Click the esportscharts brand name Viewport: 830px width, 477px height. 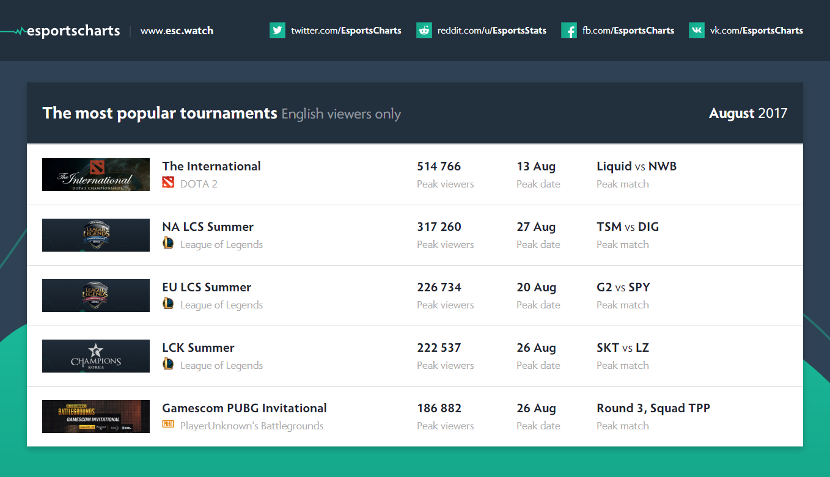pos(73,31)
